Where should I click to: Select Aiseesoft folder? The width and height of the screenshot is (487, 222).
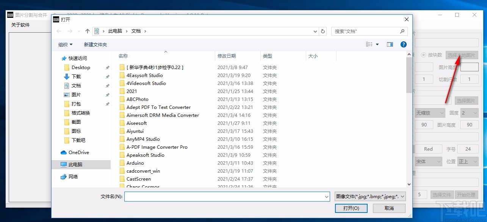tap(136, 123)
